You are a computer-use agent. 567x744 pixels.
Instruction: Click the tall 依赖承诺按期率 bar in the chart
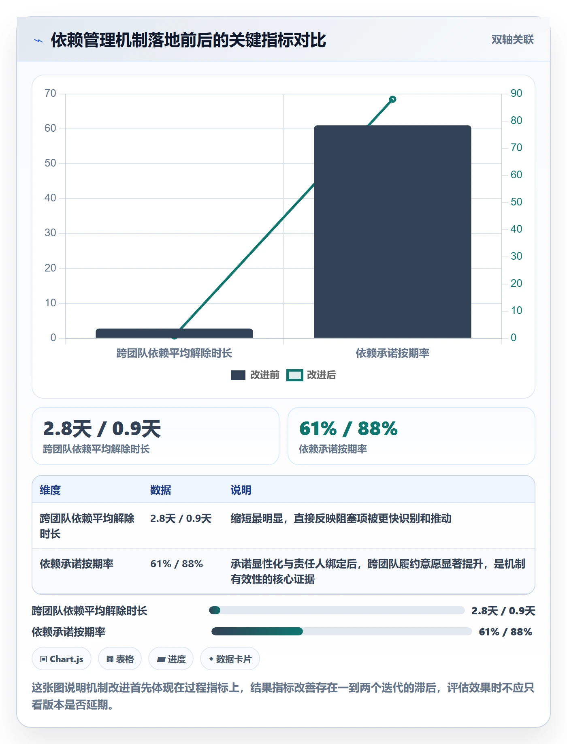point(392,232)
